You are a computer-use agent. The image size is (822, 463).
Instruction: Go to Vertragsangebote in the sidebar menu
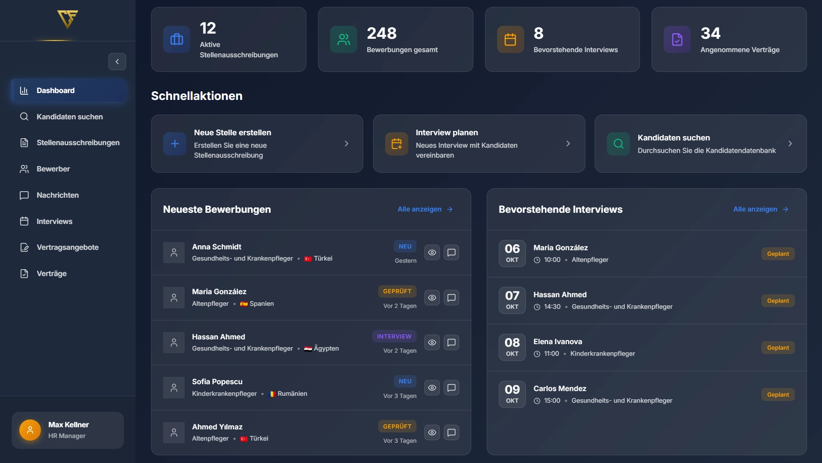(x=68, y=247)
